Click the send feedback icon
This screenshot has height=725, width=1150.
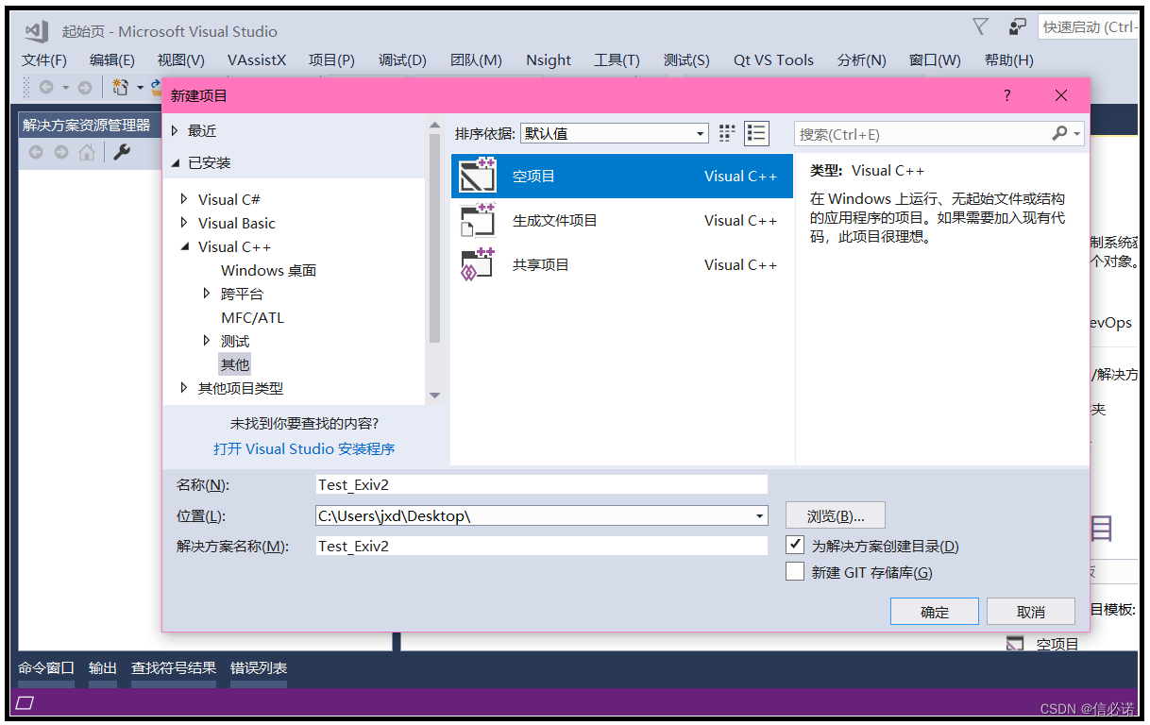click(x=1017, y=26)
